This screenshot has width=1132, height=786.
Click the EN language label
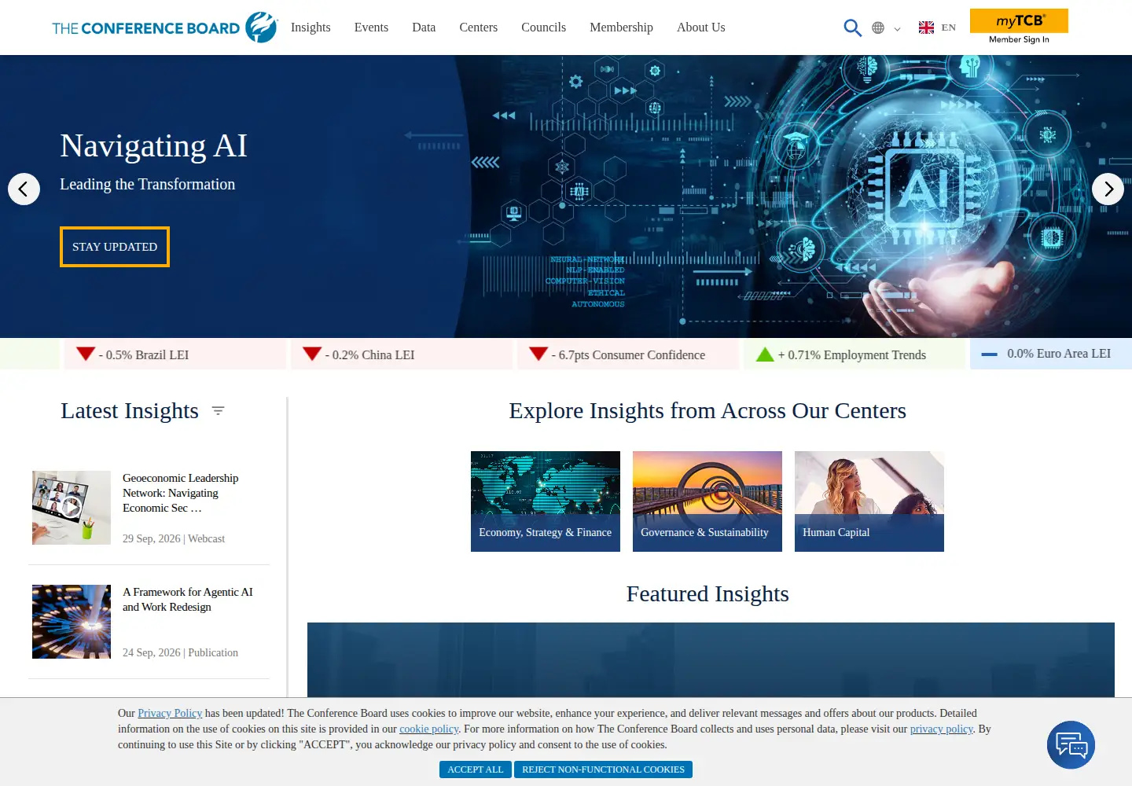(949, 28)
